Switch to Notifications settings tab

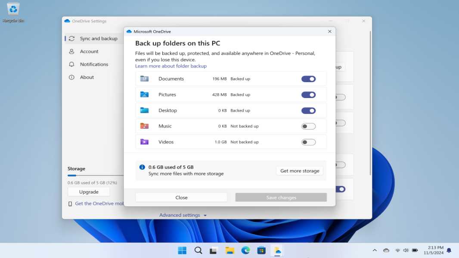tap(94, 64)
